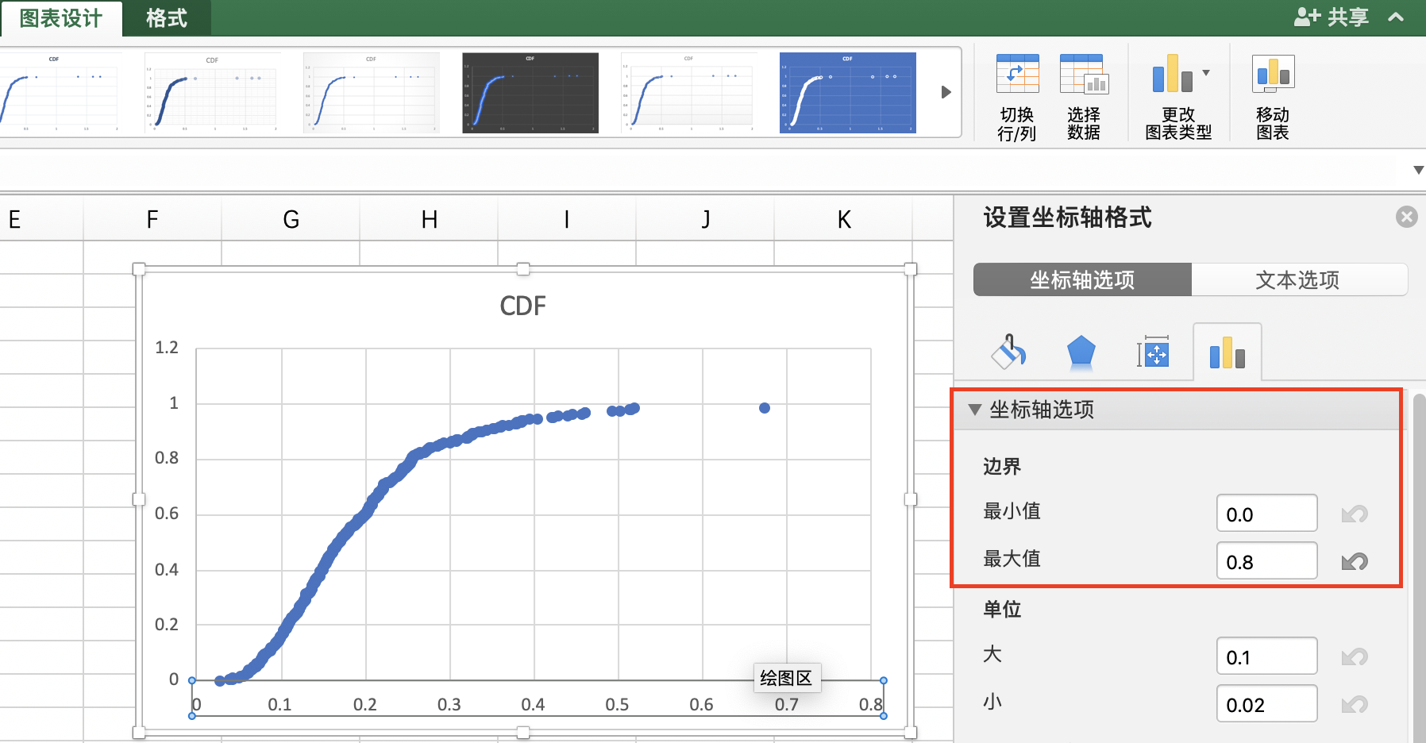Switch to the 格式 ribbon tab
This screenshot has width=1426, height=743.
pos(166,17)
